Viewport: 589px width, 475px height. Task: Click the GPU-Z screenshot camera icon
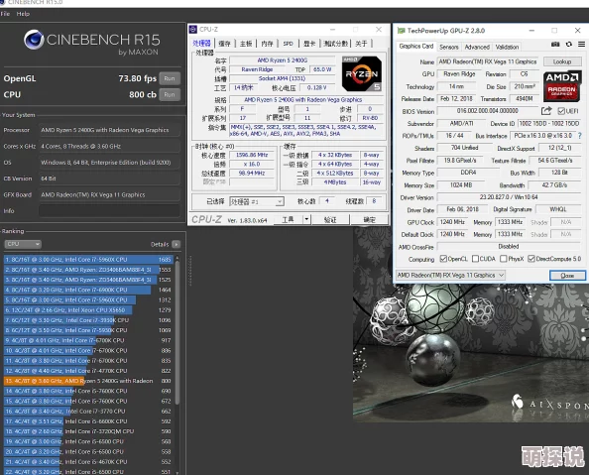555,45
